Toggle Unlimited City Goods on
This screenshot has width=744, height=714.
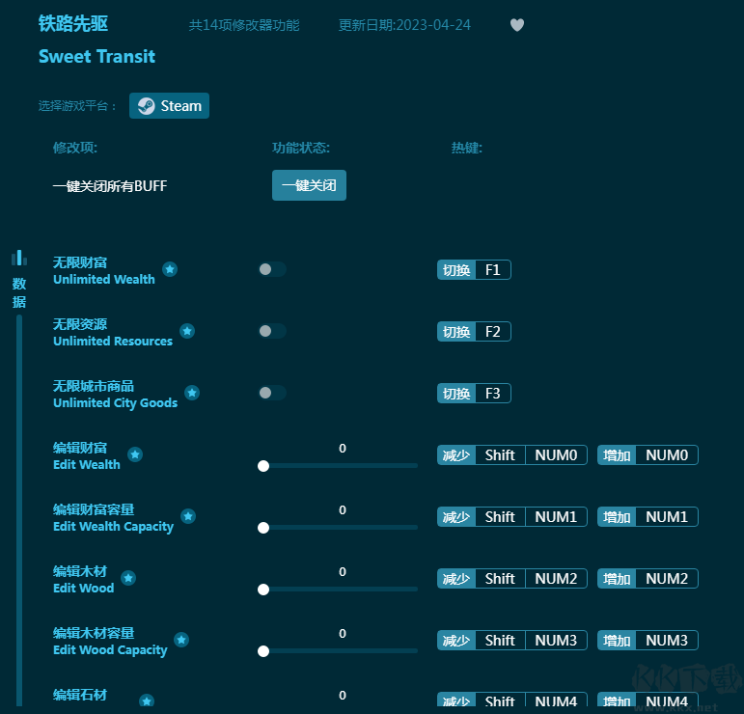click(x=272, y=393)
